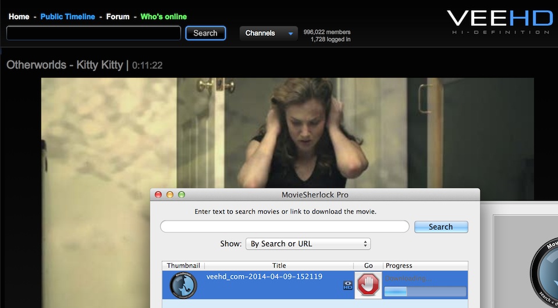Click the MovieSherlock thumbnail in the download row
This screenshot has height=308, width=558.
183,285
